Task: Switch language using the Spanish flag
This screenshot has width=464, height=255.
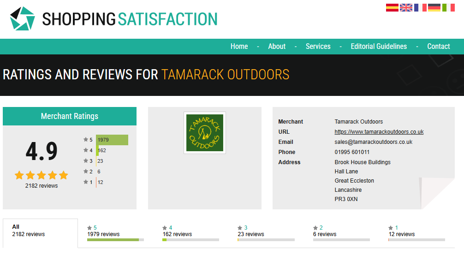Action: [x=392, y=7]
